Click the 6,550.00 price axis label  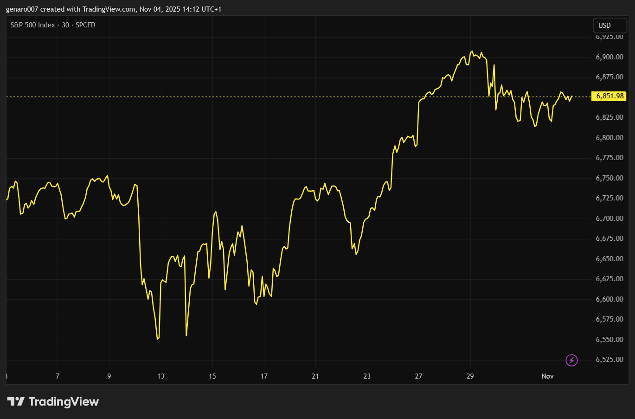[x=609, y=340]
